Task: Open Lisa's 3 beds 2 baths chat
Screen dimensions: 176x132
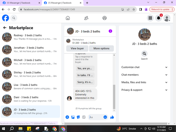Action: click(x=30, y=87)
